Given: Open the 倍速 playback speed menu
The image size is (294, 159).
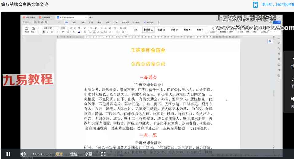Looking at the screenshot, I should tap(74, 154).
